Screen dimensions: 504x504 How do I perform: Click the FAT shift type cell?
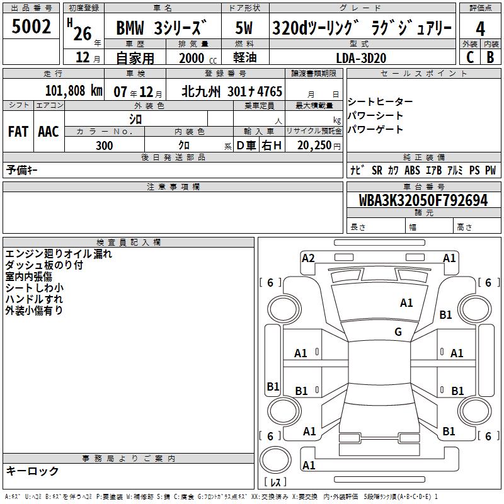18,131
